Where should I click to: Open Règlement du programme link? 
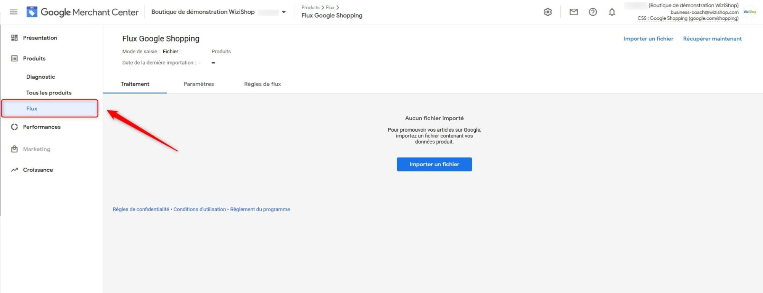(260, 209)
